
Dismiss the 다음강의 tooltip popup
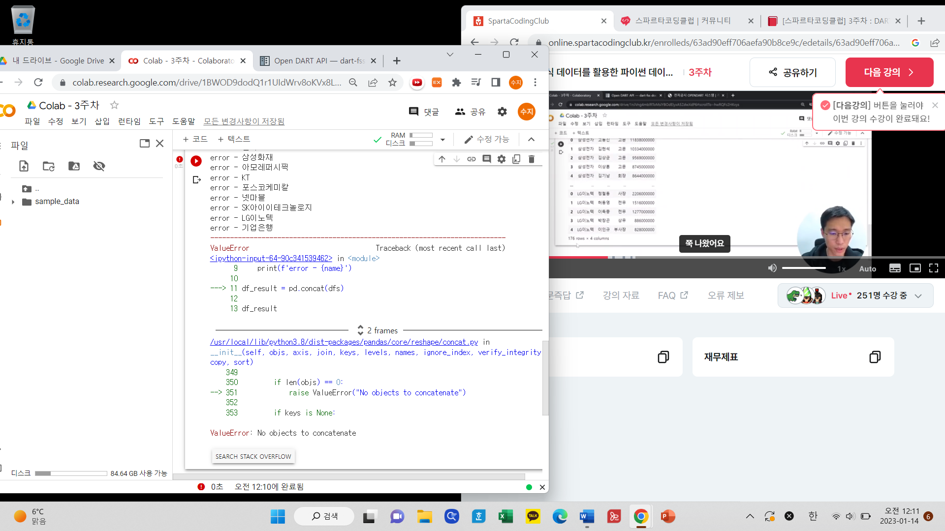[x=935, y=105]
